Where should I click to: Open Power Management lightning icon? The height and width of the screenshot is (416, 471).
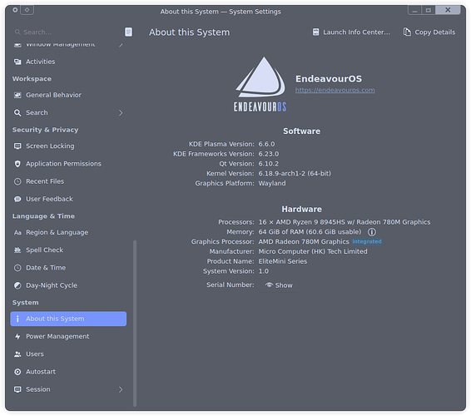click(x=17, y=336)
